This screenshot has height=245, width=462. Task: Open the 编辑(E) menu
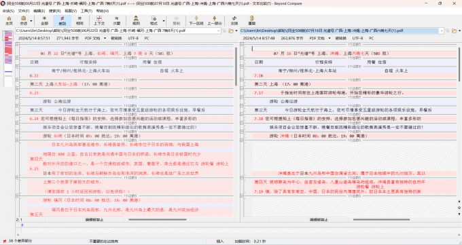(39, 11)
